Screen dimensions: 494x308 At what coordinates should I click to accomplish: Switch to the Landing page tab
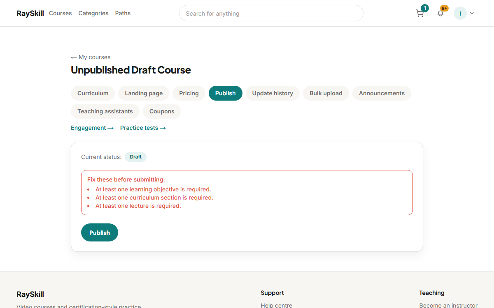pyautogui.click(x=144, y=93)
